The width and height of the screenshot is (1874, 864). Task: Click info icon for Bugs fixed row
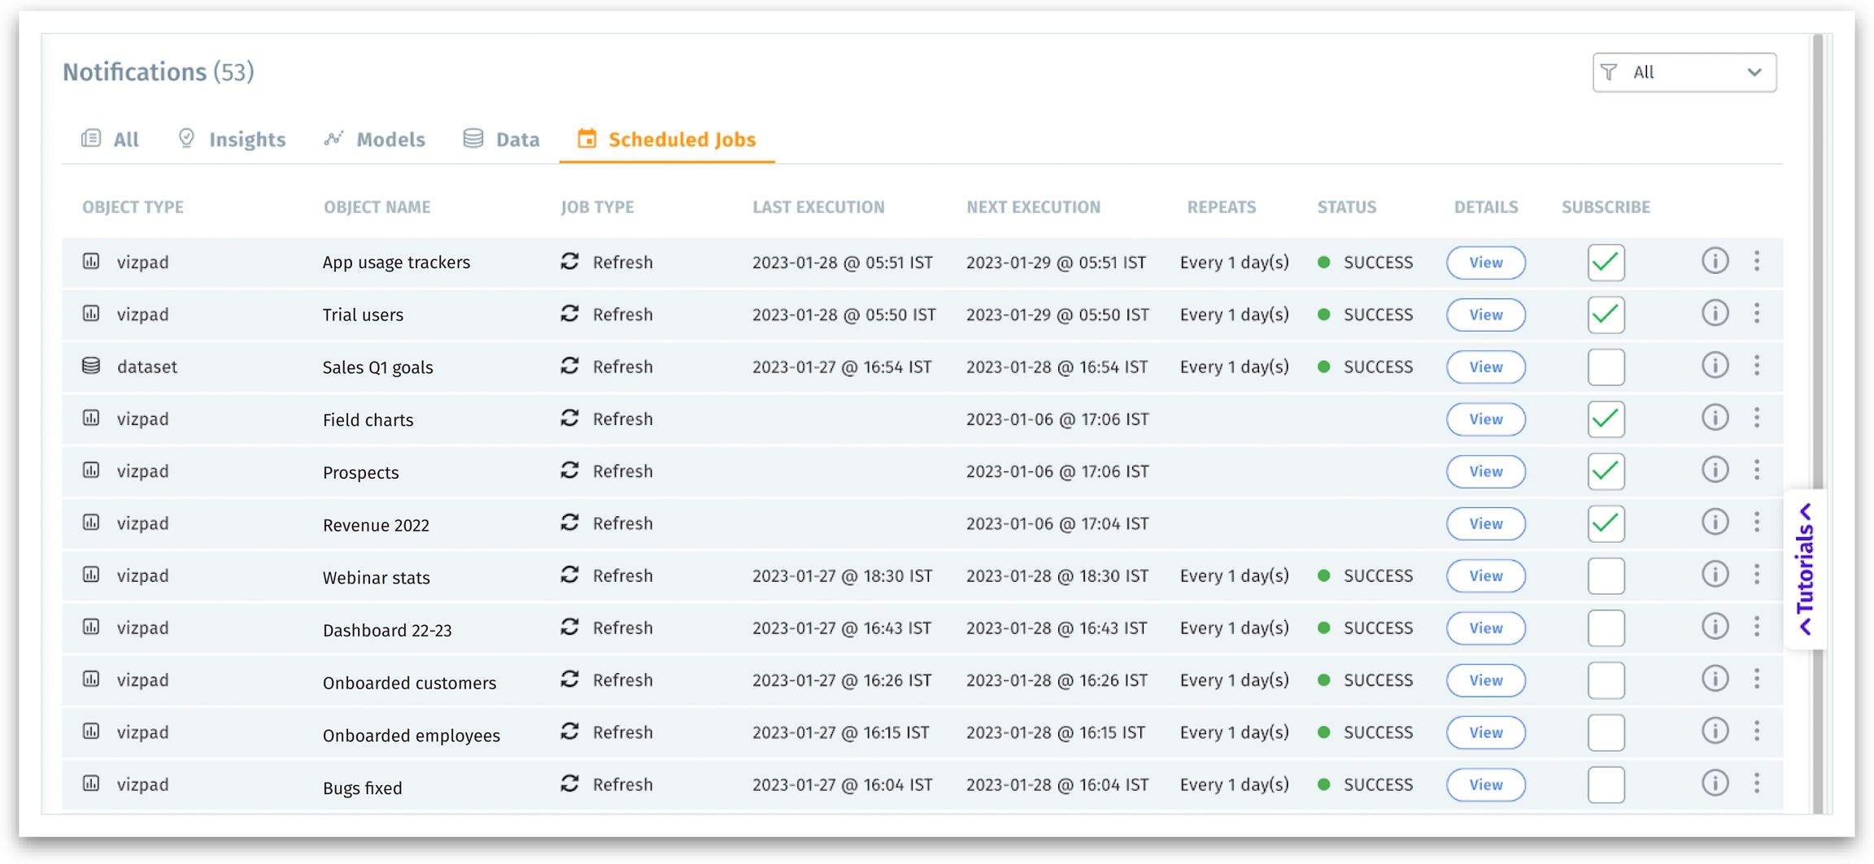coord(1715,784)
